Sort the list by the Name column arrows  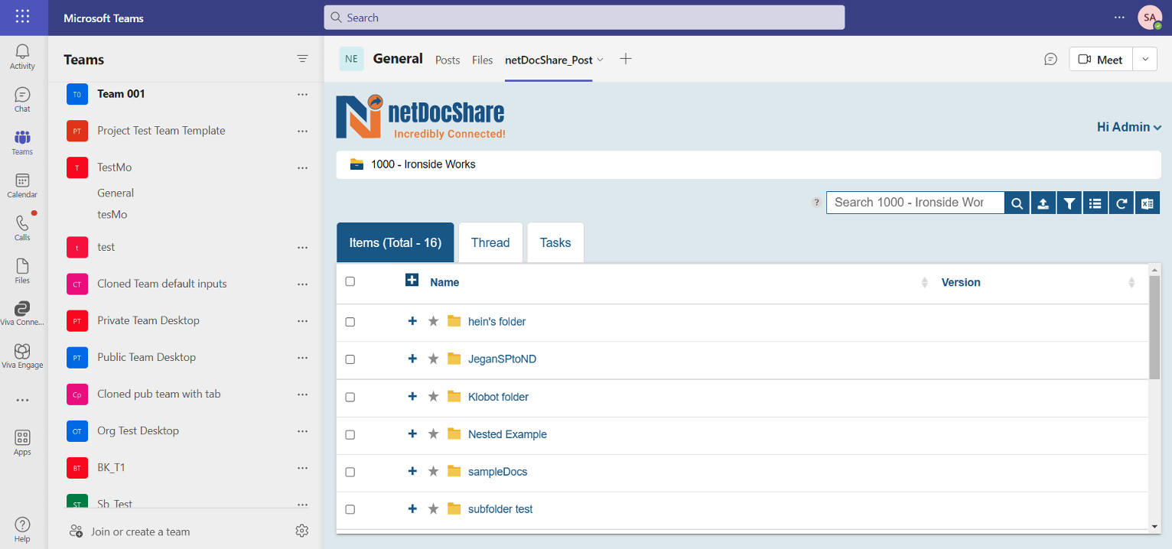pos(924,283)
